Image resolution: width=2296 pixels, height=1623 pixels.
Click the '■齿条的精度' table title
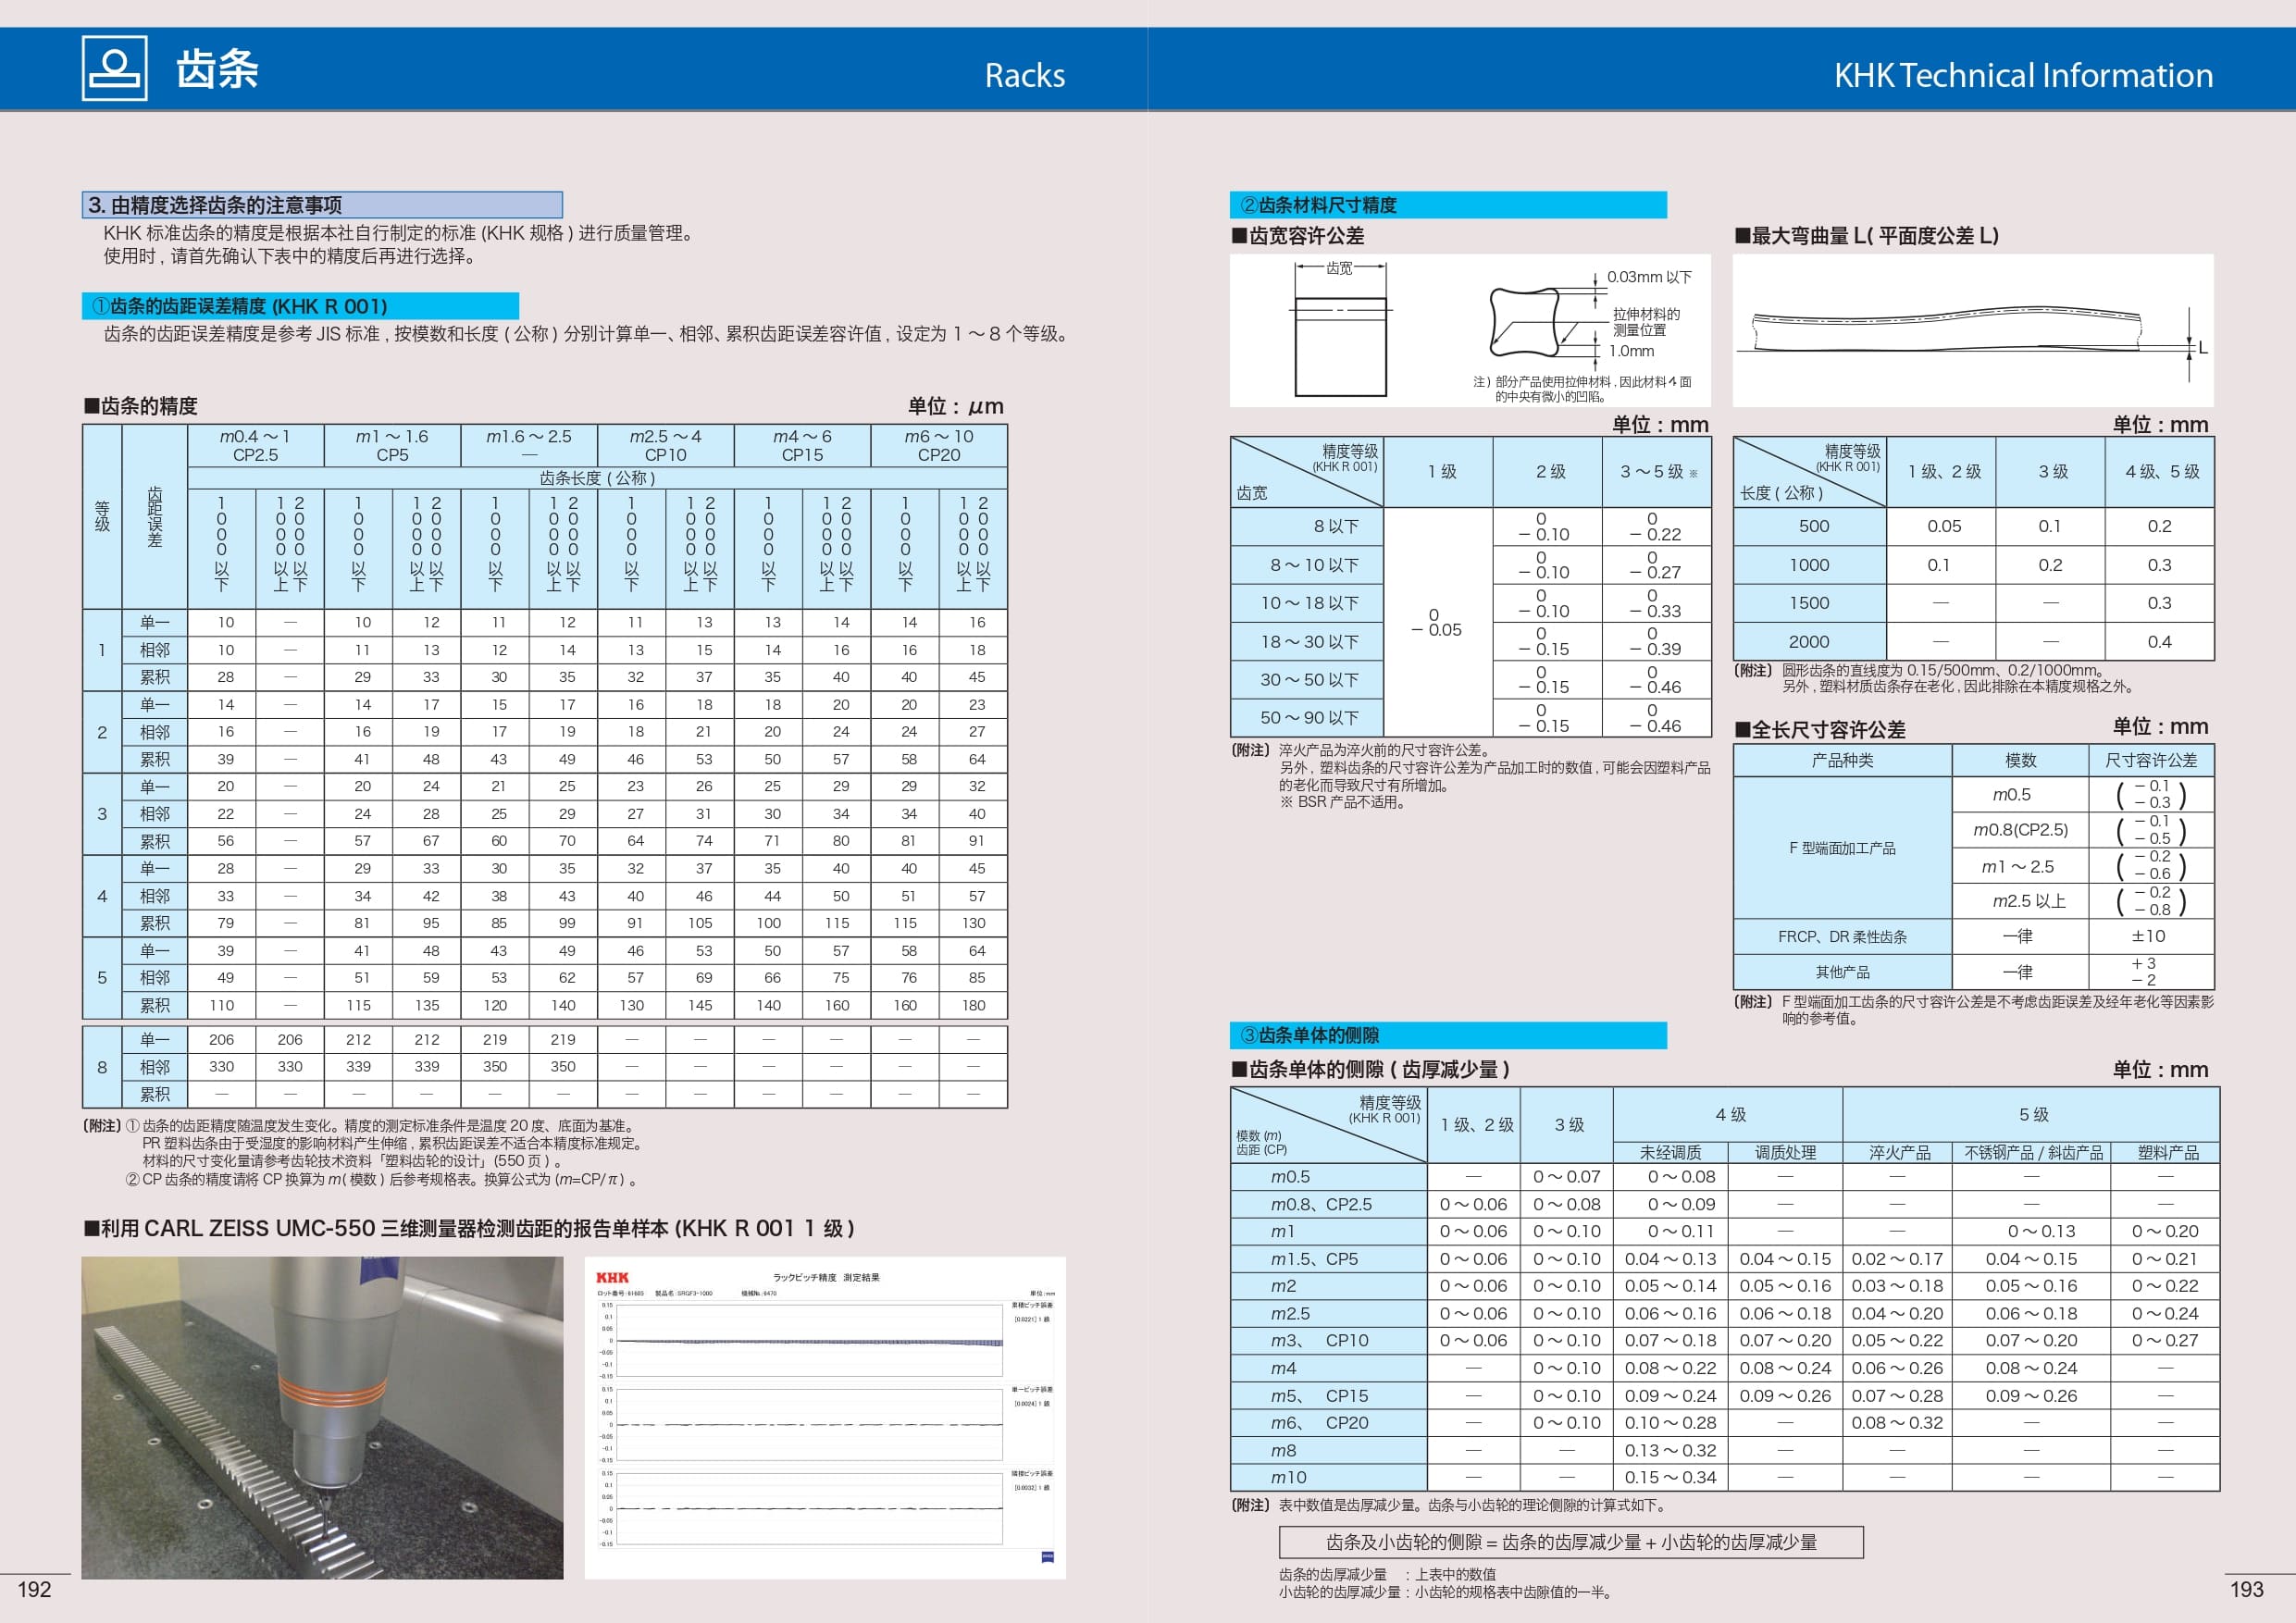(x=141, y=406)
